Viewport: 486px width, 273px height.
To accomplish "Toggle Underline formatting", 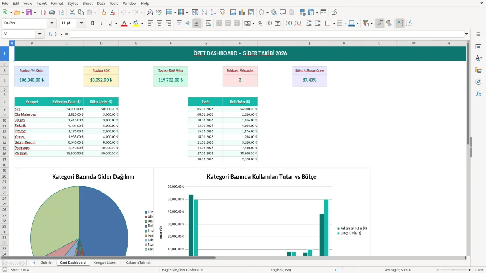I will pos(110,23).
